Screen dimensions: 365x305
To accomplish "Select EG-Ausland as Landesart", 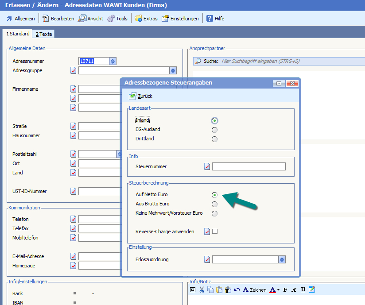I will (x=214, y=130).
